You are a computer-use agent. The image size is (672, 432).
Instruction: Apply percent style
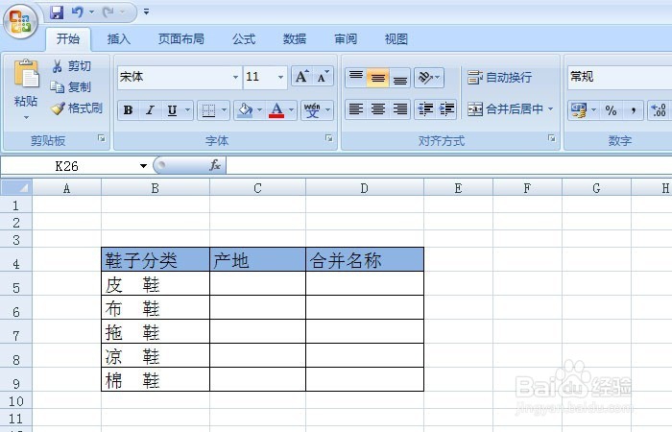611,110
